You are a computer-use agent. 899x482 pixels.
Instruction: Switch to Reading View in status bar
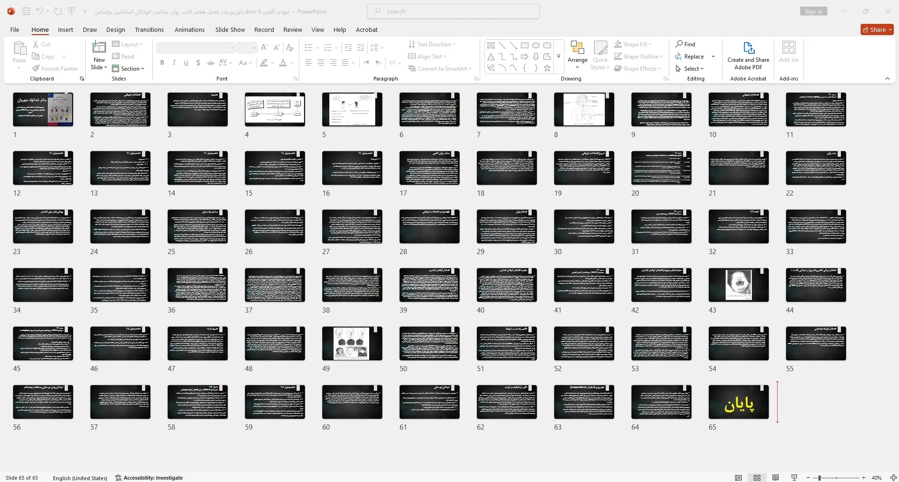[x=776, y=478]
